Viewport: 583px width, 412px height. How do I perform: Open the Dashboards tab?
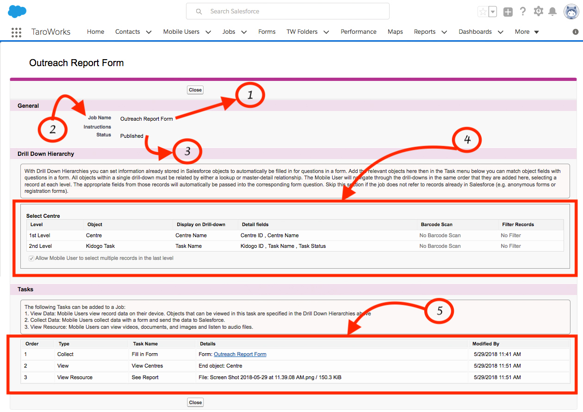475,32
